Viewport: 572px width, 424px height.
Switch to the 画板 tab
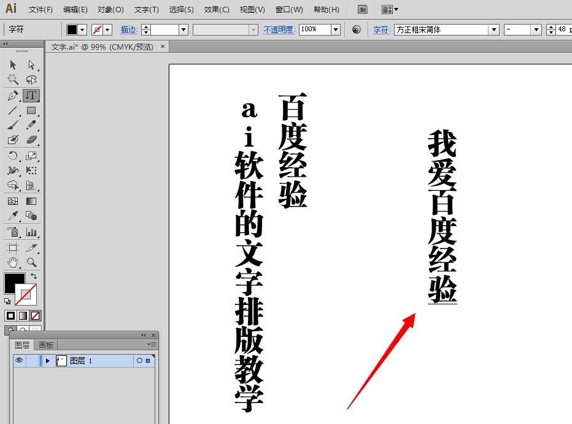click(x=46, y=345)
